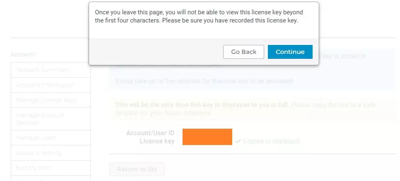Click the five minutes activation notice
The height and width of the screenshot is (181, 400).
[204, 81]
